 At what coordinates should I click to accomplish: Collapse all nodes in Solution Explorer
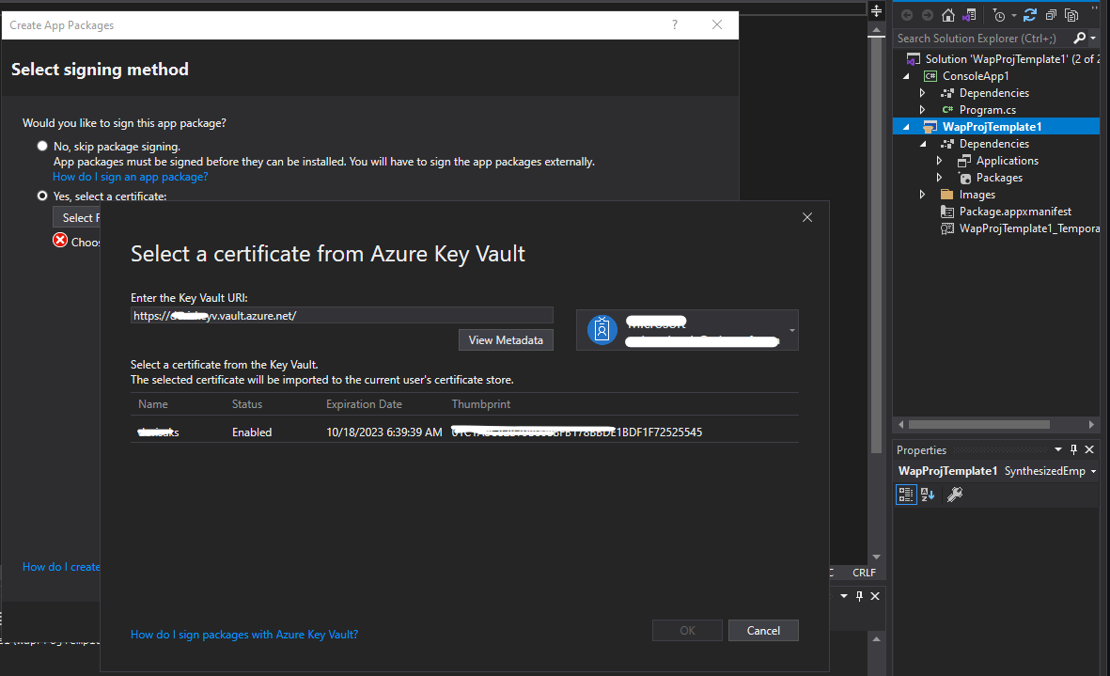tap(1050, 15)
